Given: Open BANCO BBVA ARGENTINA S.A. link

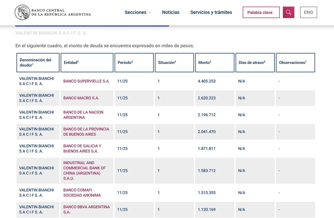Looking at the screenshot, I should (87, 209).
